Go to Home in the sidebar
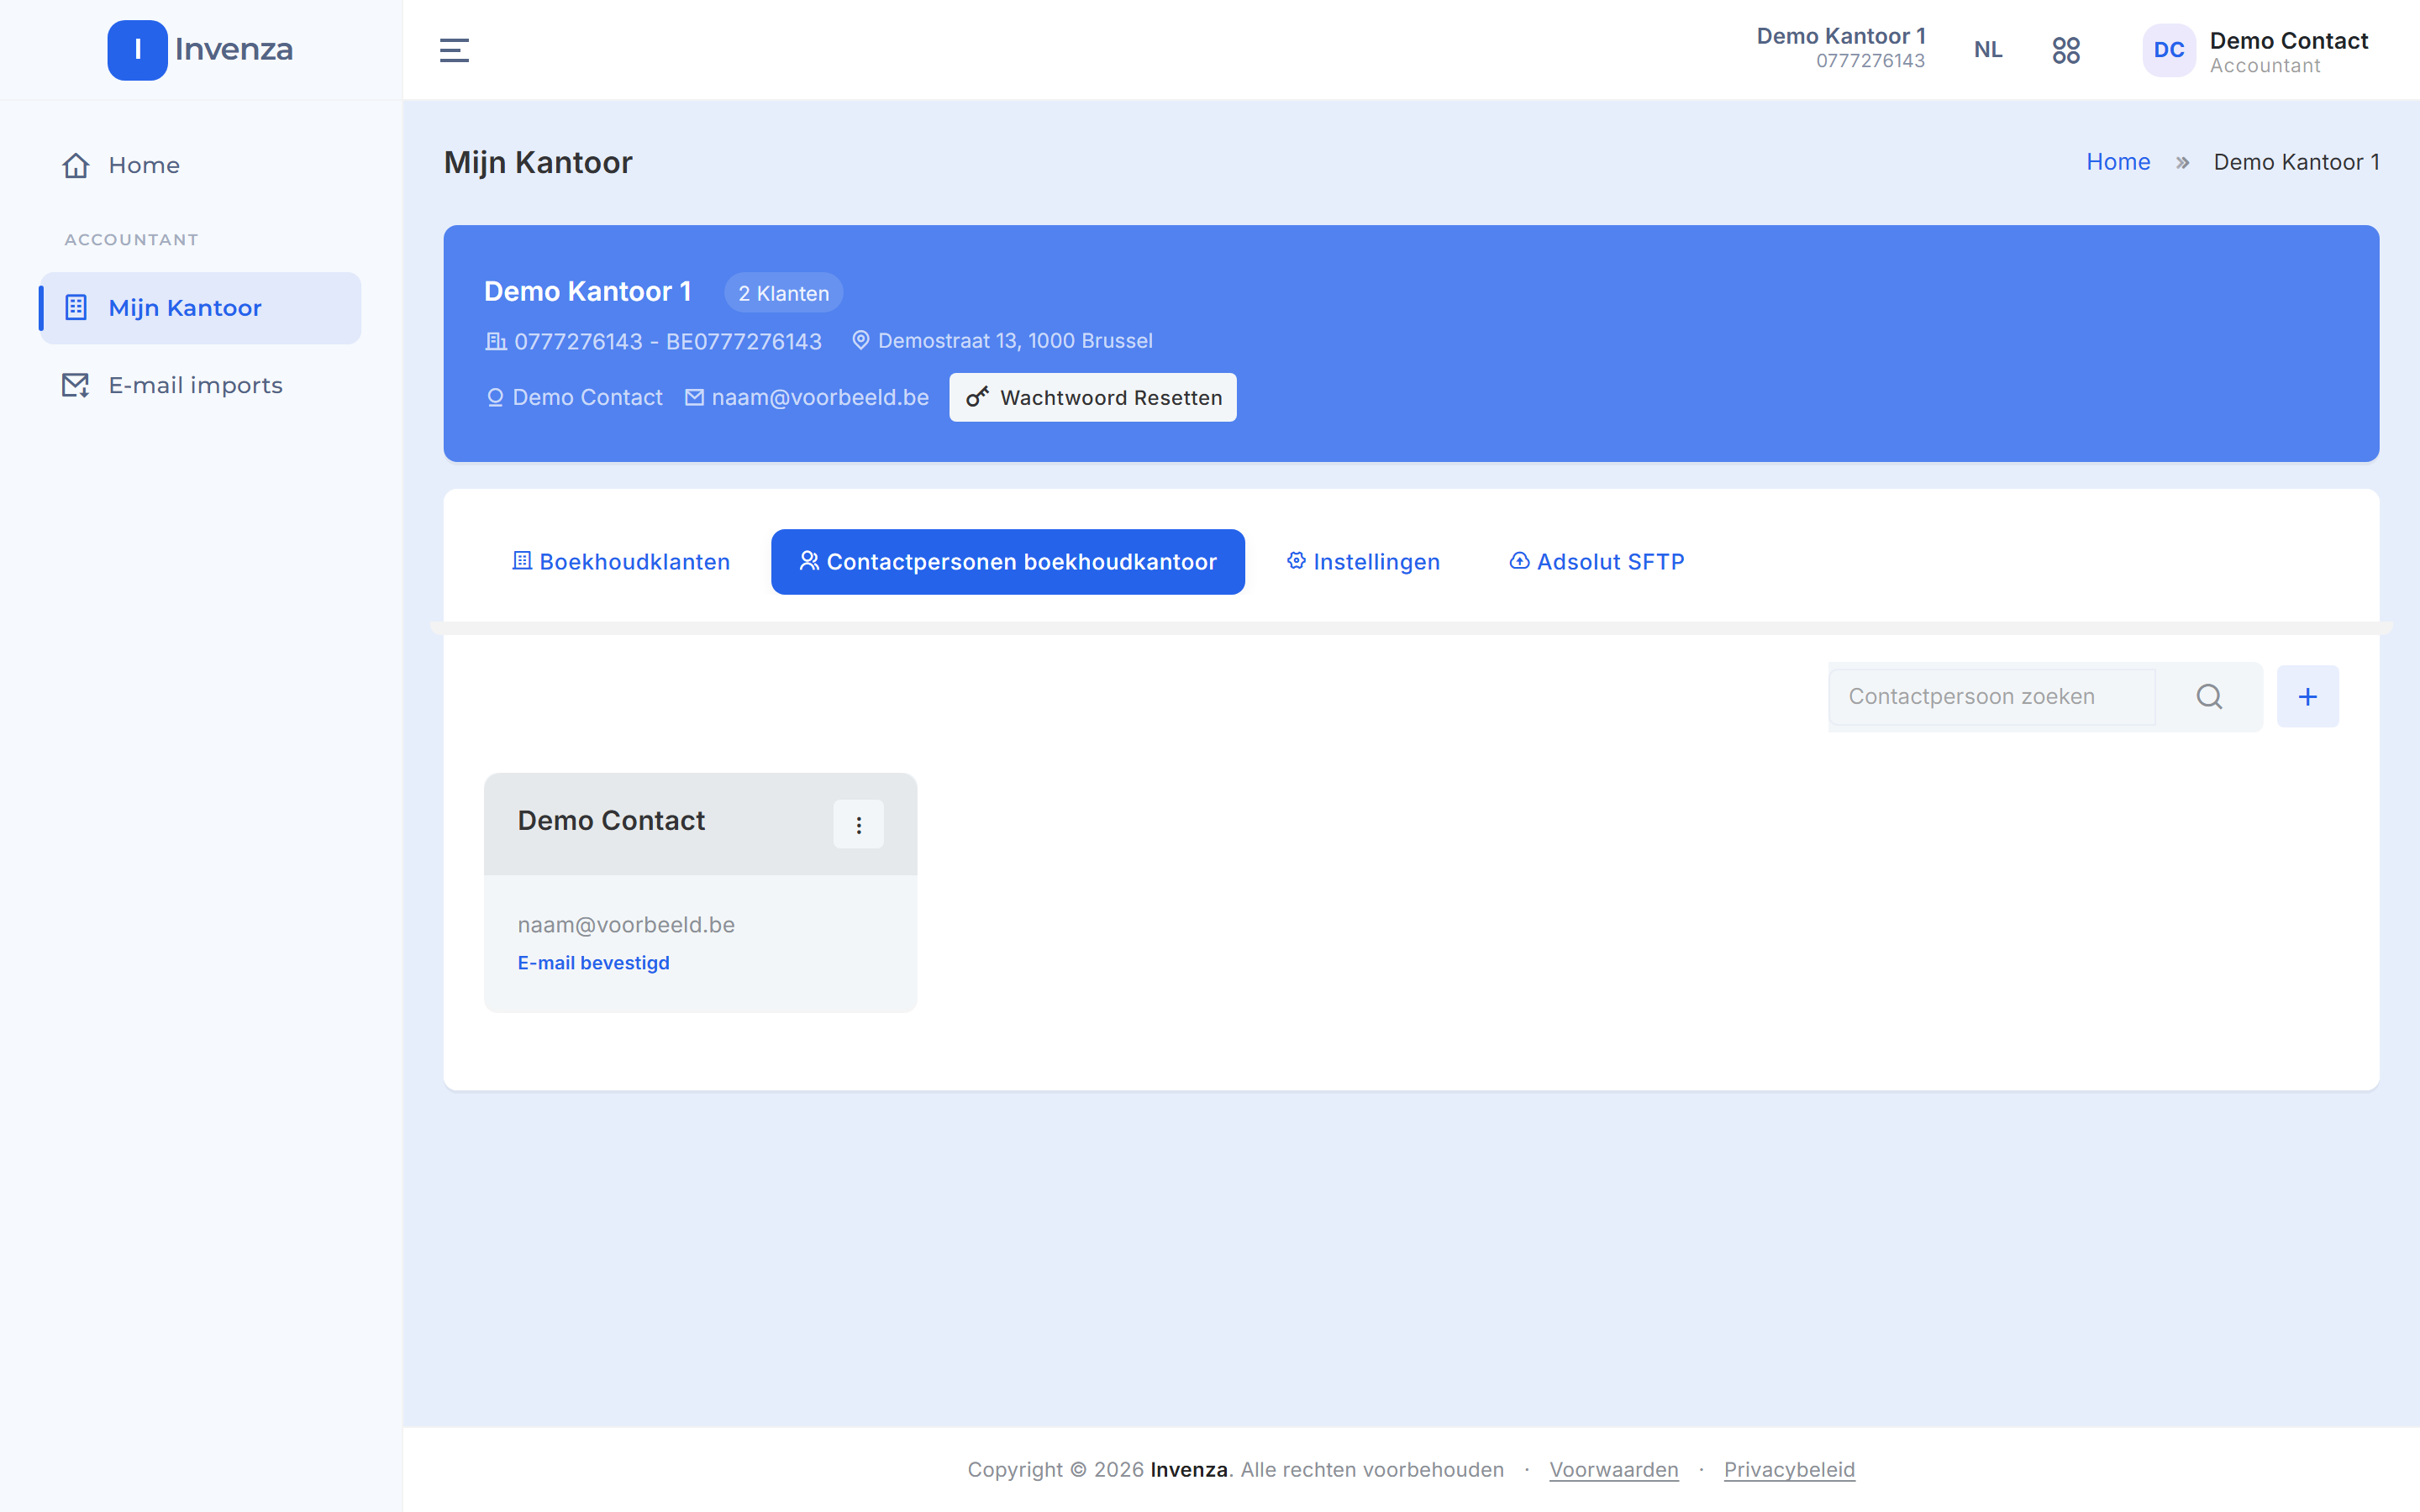Image resolution: width=2420 pixels, height=1512 pixels. (x=200, y=165)
